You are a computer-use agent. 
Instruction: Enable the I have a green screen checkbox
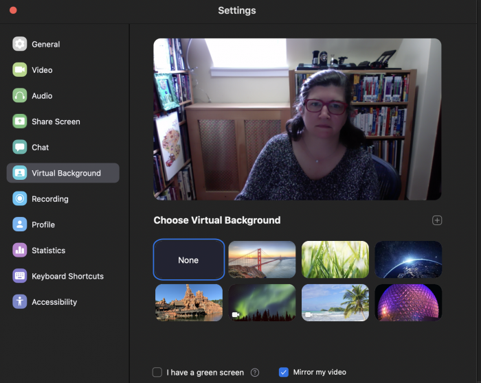[x=157, y=372]
